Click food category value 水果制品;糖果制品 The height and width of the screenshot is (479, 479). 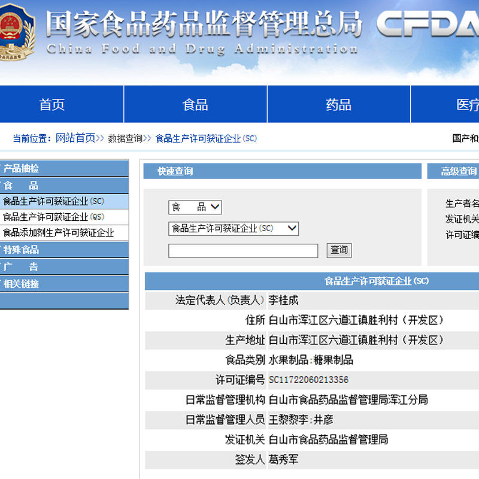[311, 360]
